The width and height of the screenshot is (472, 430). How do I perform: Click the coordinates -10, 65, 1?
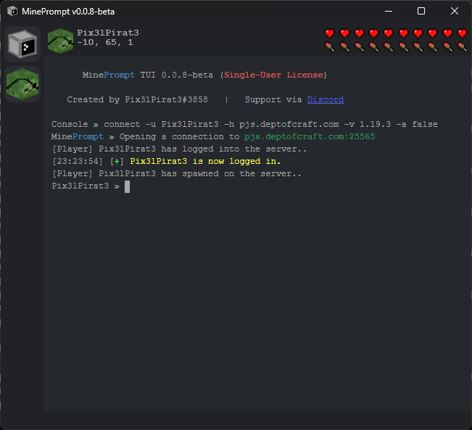tap(105, 42)
